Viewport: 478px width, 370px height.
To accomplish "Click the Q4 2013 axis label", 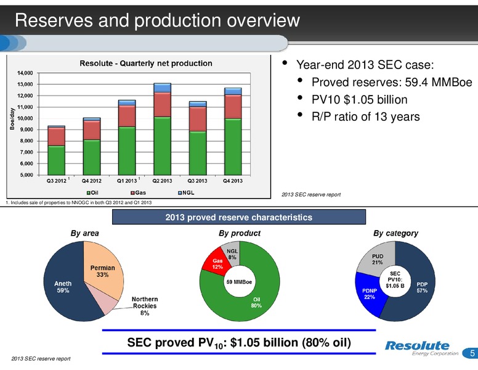I will click(233, 181).
